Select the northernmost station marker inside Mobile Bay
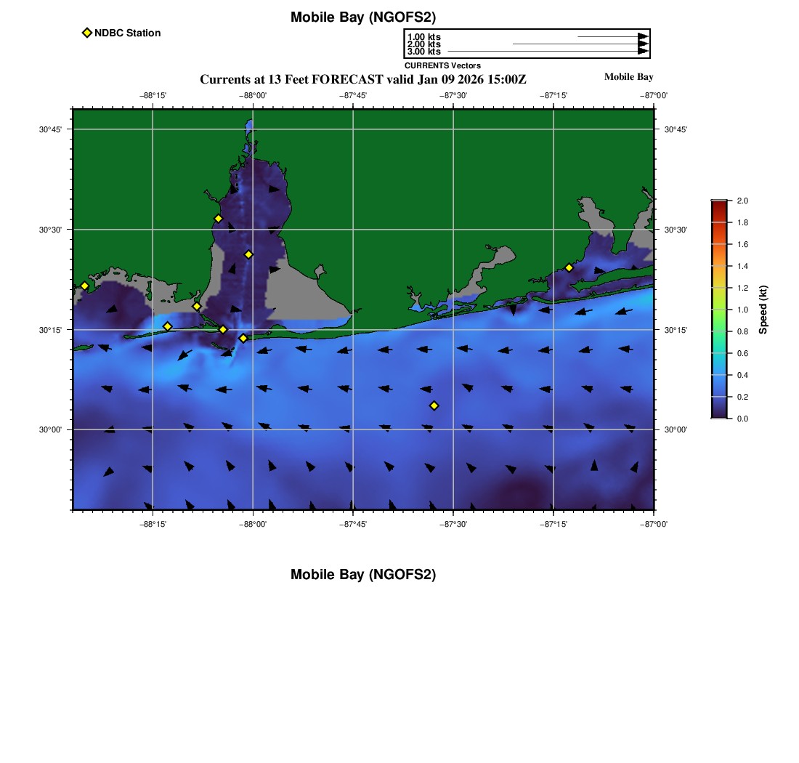 (218, 219)
